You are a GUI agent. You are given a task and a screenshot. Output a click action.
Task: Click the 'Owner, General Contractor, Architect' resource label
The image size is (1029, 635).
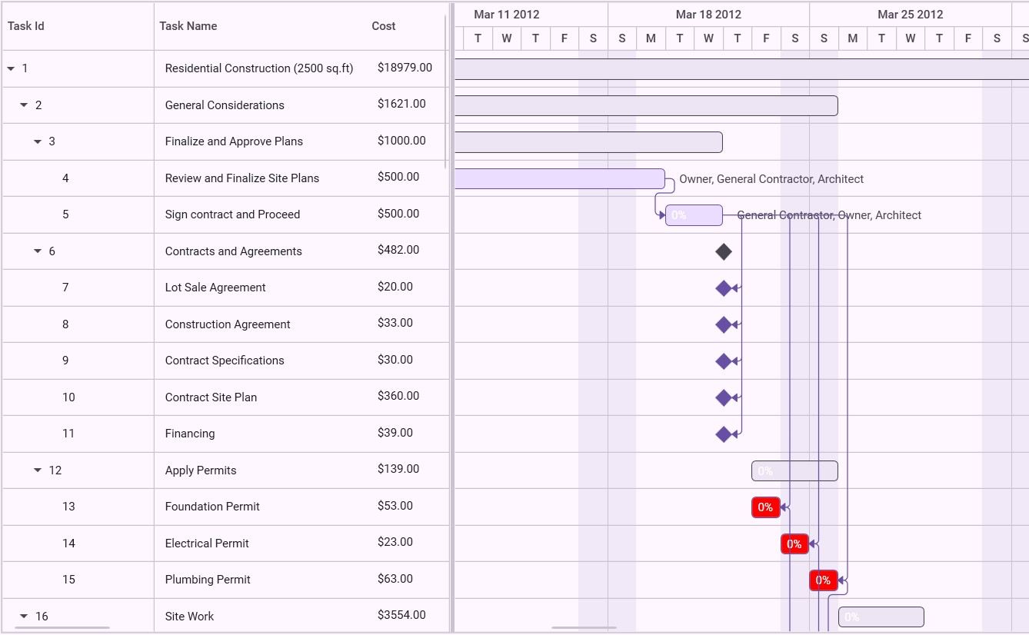coord(771,179)
